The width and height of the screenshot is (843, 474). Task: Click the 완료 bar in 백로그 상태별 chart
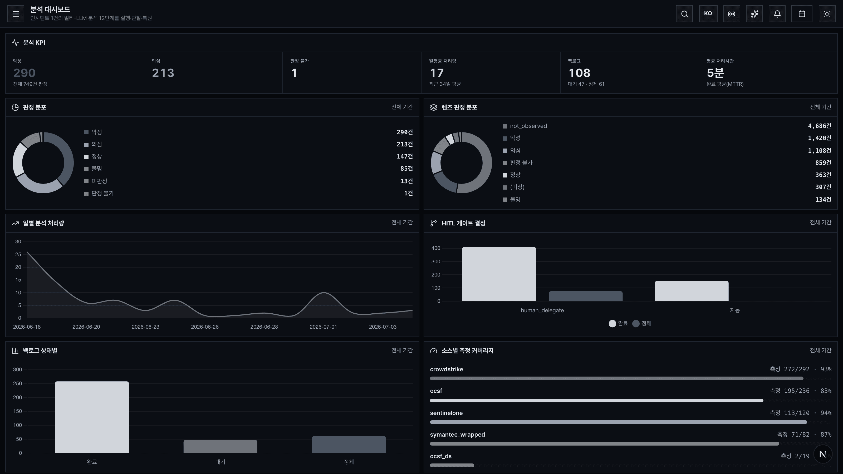tap(92, 417)
